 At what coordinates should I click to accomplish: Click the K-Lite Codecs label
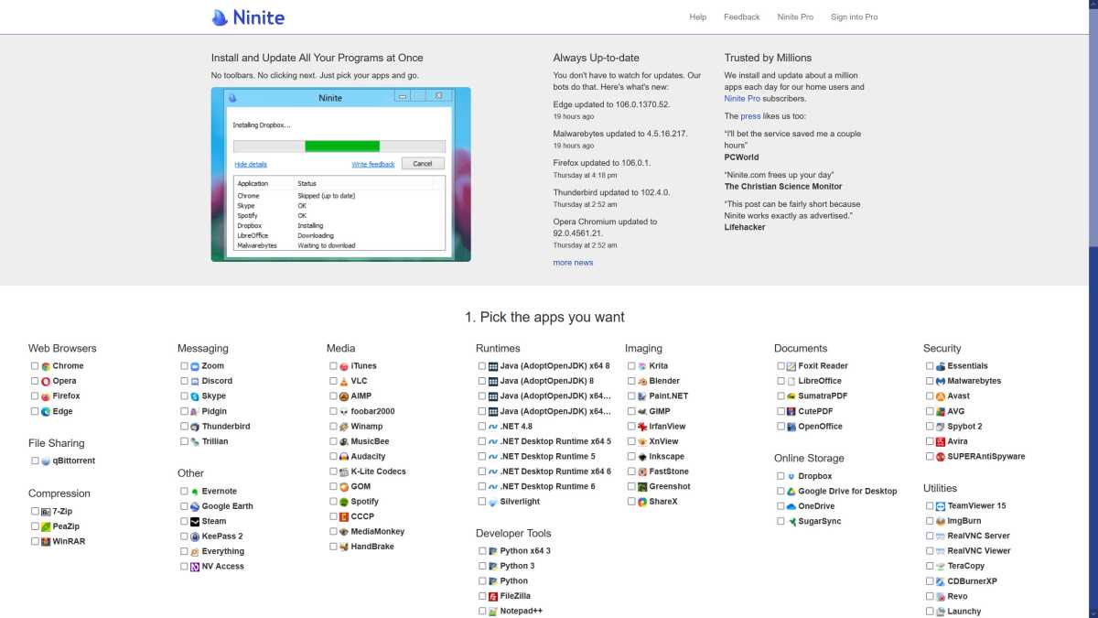point(379,472)
